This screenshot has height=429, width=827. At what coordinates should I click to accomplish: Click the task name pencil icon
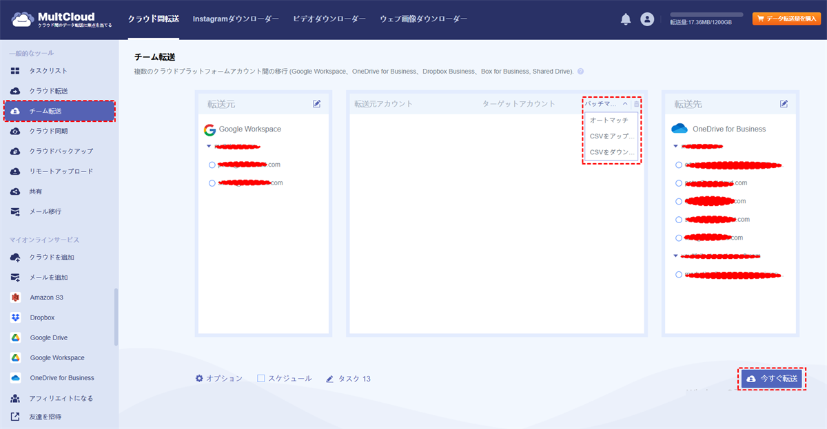coord(330,379)
